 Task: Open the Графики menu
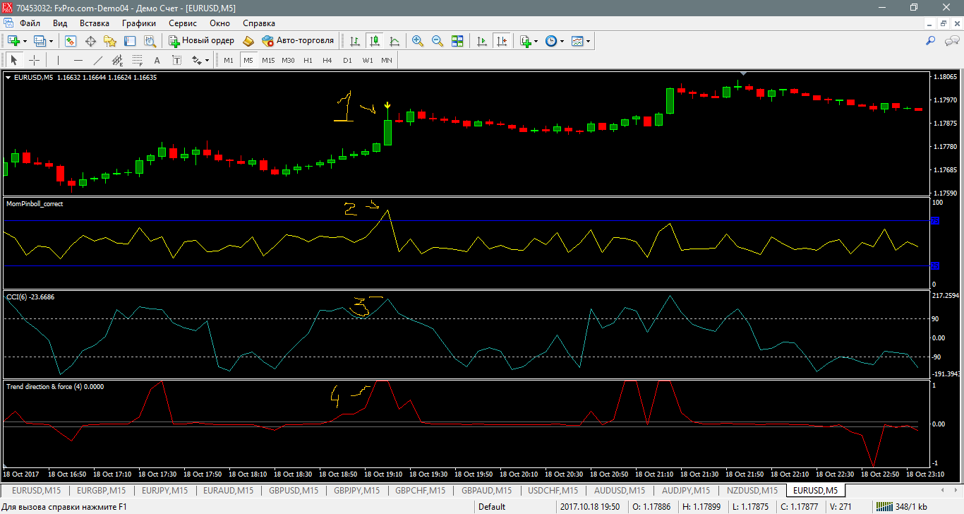click(x=138, y=23)
